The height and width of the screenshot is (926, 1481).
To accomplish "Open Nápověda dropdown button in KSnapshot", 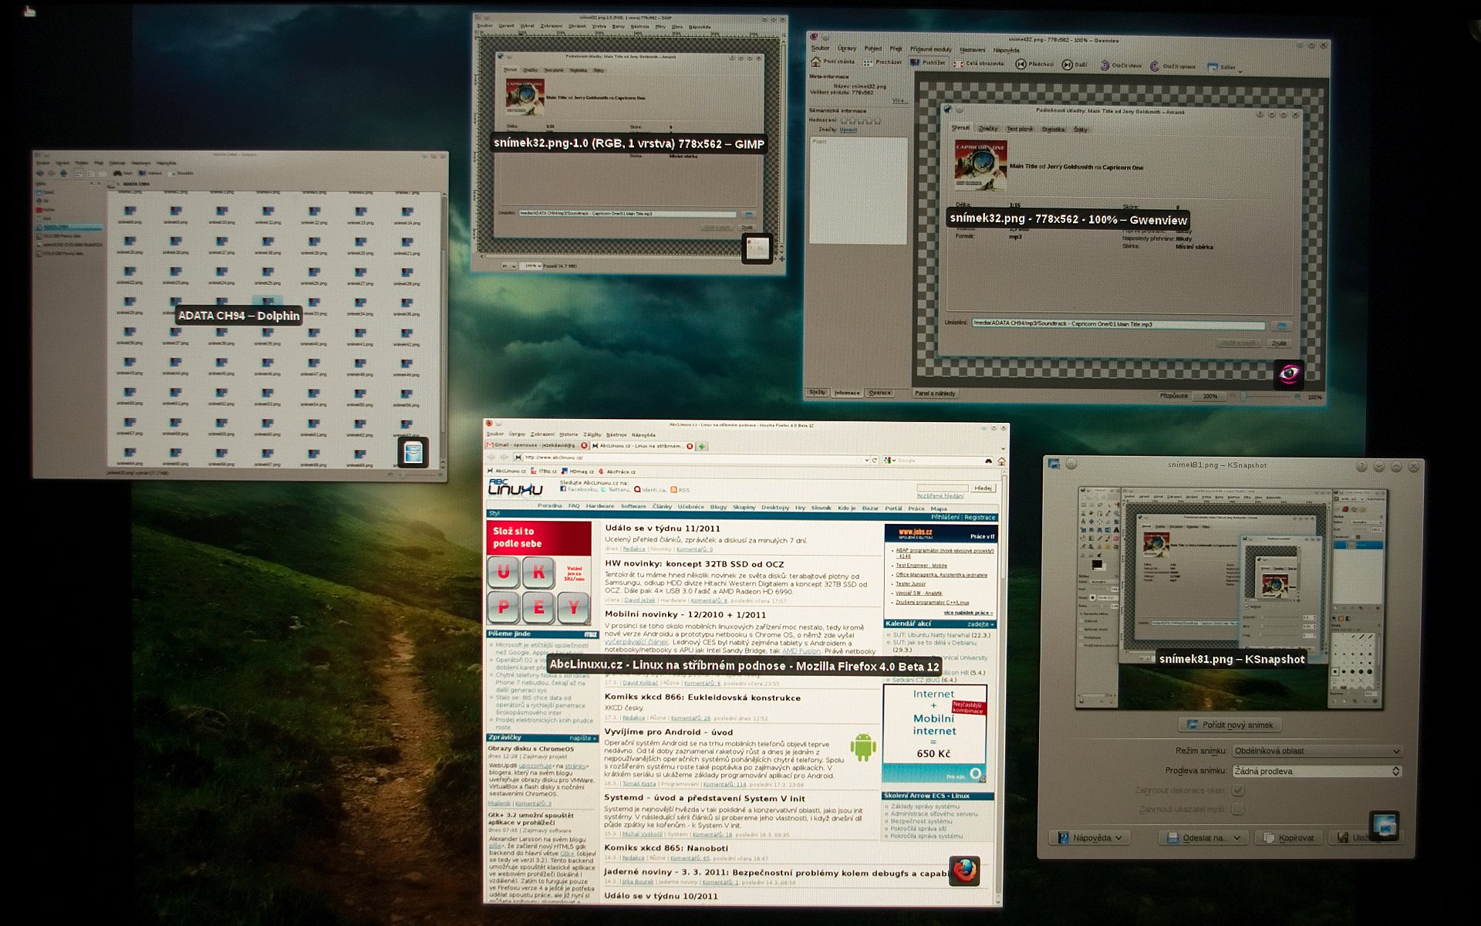I will (x=1090, y=837).
